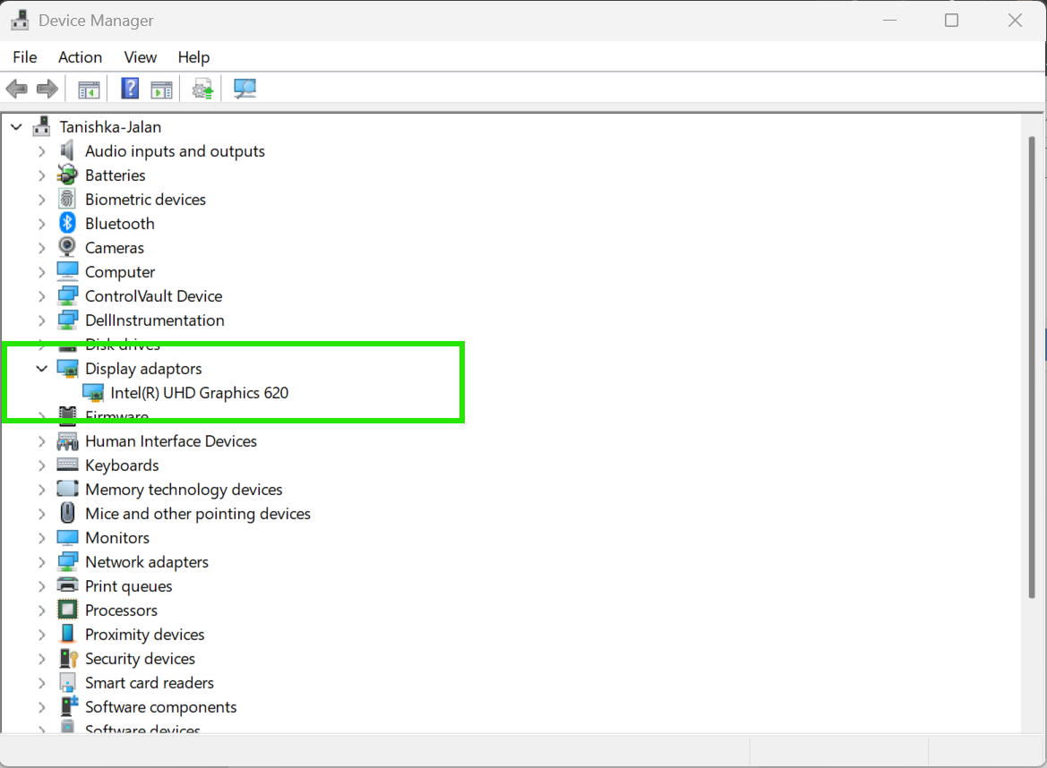Image resolution: width=1047 pixels, height=768 pixels.
Task: Select the DellInstrumentation label
Action: tap(155, 320)
